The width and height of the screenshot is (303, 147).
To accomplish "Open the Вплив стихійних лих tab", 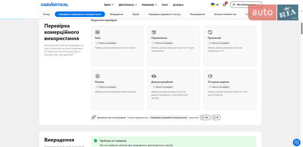I will [225, 14].
